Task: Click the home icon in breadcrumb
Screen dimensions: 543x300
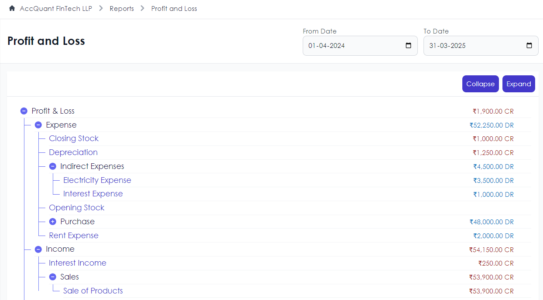Action: pyautogui.click(x=12, y=8)
